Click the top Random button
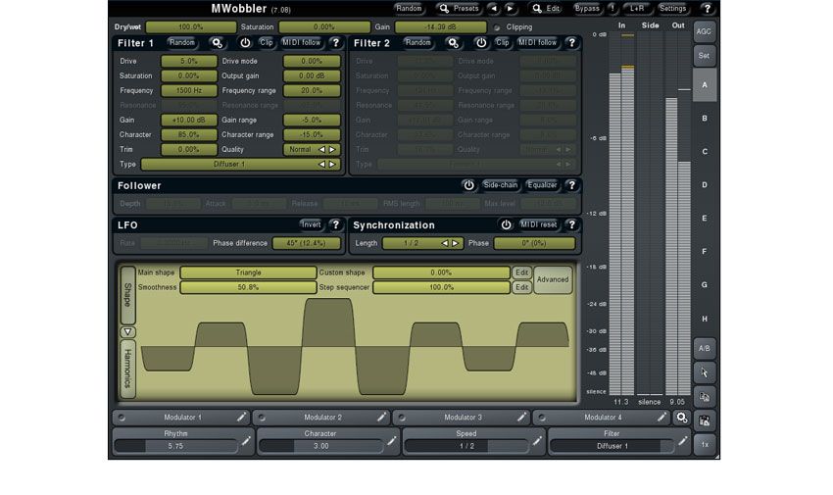 409,9
